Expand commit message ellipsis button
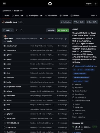 [x=41, y=39]
